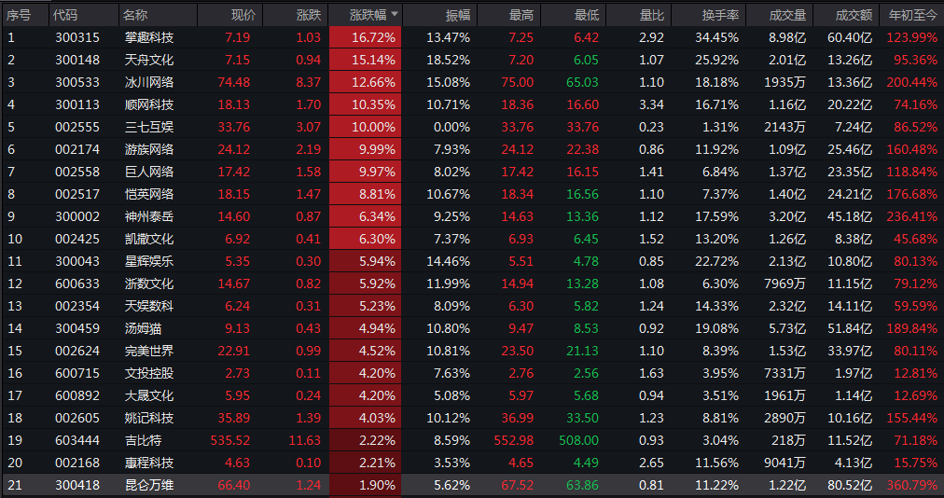Click stock code 600715
The image size is (944, 498).
[x=77, y=373]
